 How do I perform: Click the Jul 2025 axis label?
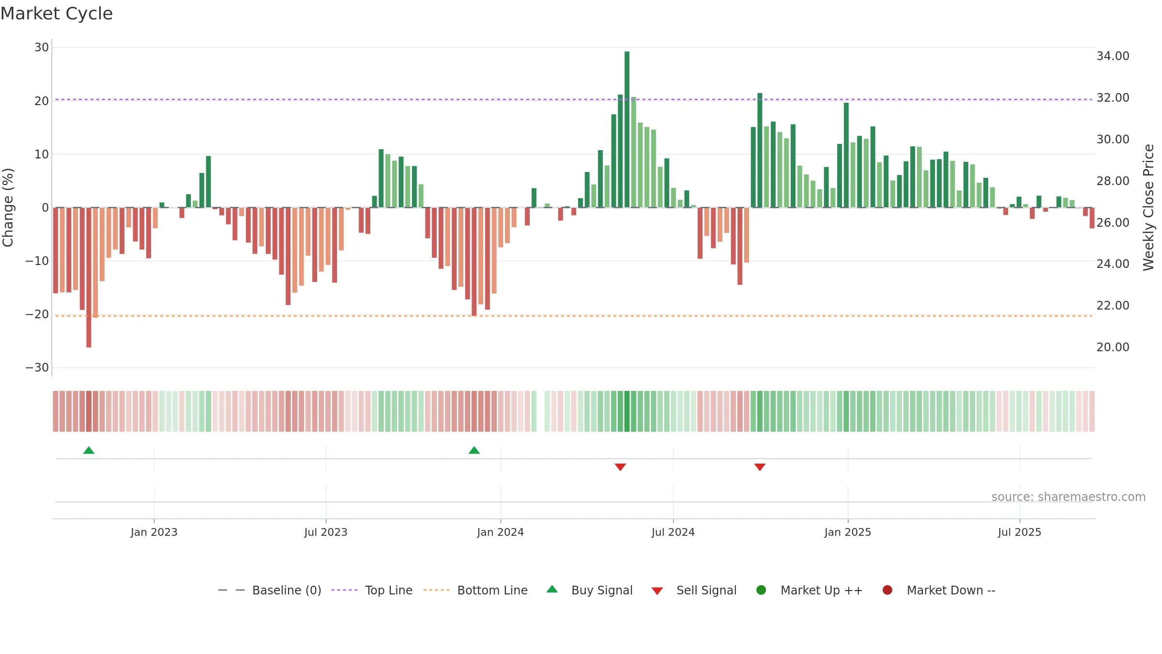click(1020, 532)
